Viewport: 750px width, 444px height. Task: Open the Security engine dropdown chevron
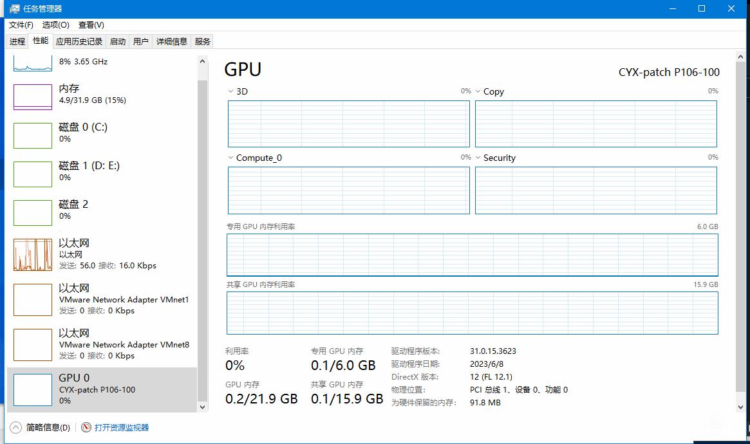478,158
